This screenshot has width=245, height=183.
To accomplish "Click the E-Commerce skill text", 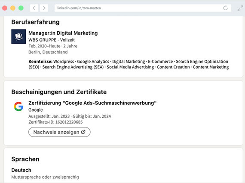I will (x=160, y=62).
